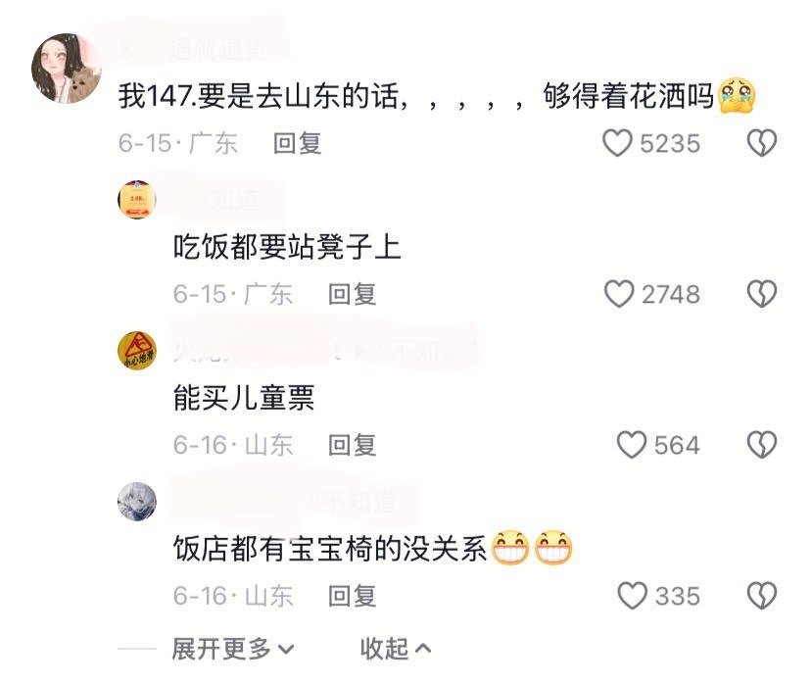Open the white-haired anime avatar profile
Screen dimensions: 811x686
(x=137, y=502)
